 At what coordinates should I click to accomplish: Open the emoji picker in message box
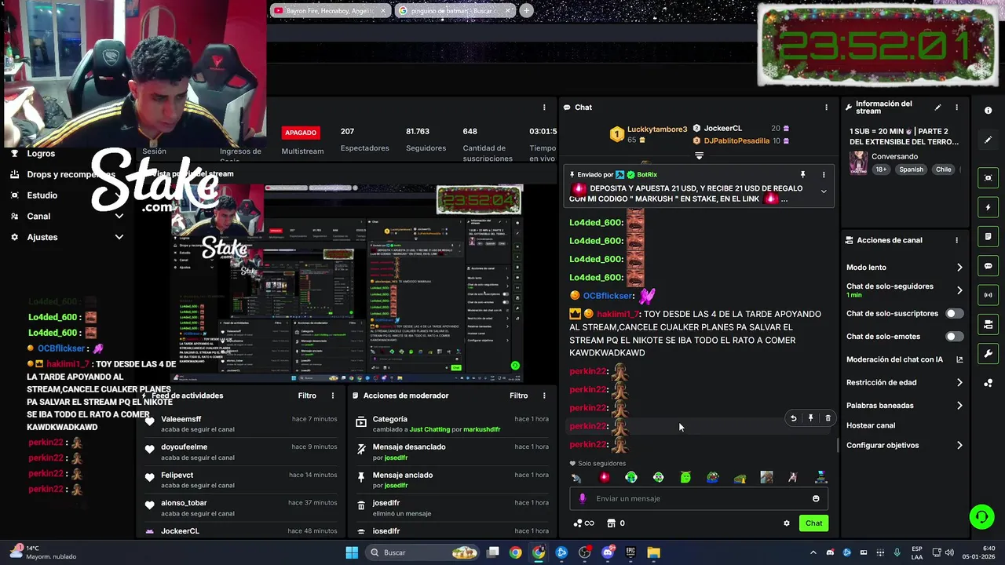pos(816,498)
